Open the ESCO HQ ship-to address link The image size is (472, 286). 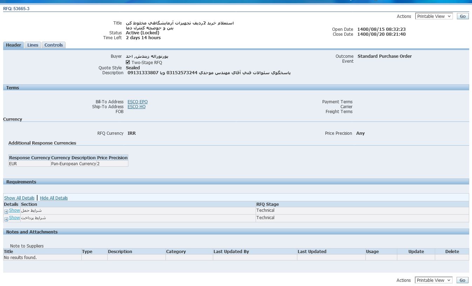136,107
